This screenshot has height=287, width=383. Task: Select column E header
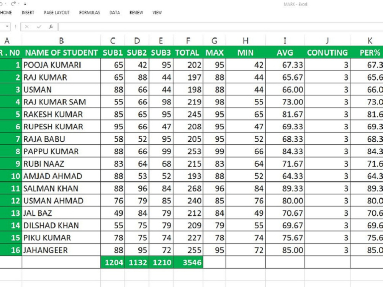[x=161, y=41]
